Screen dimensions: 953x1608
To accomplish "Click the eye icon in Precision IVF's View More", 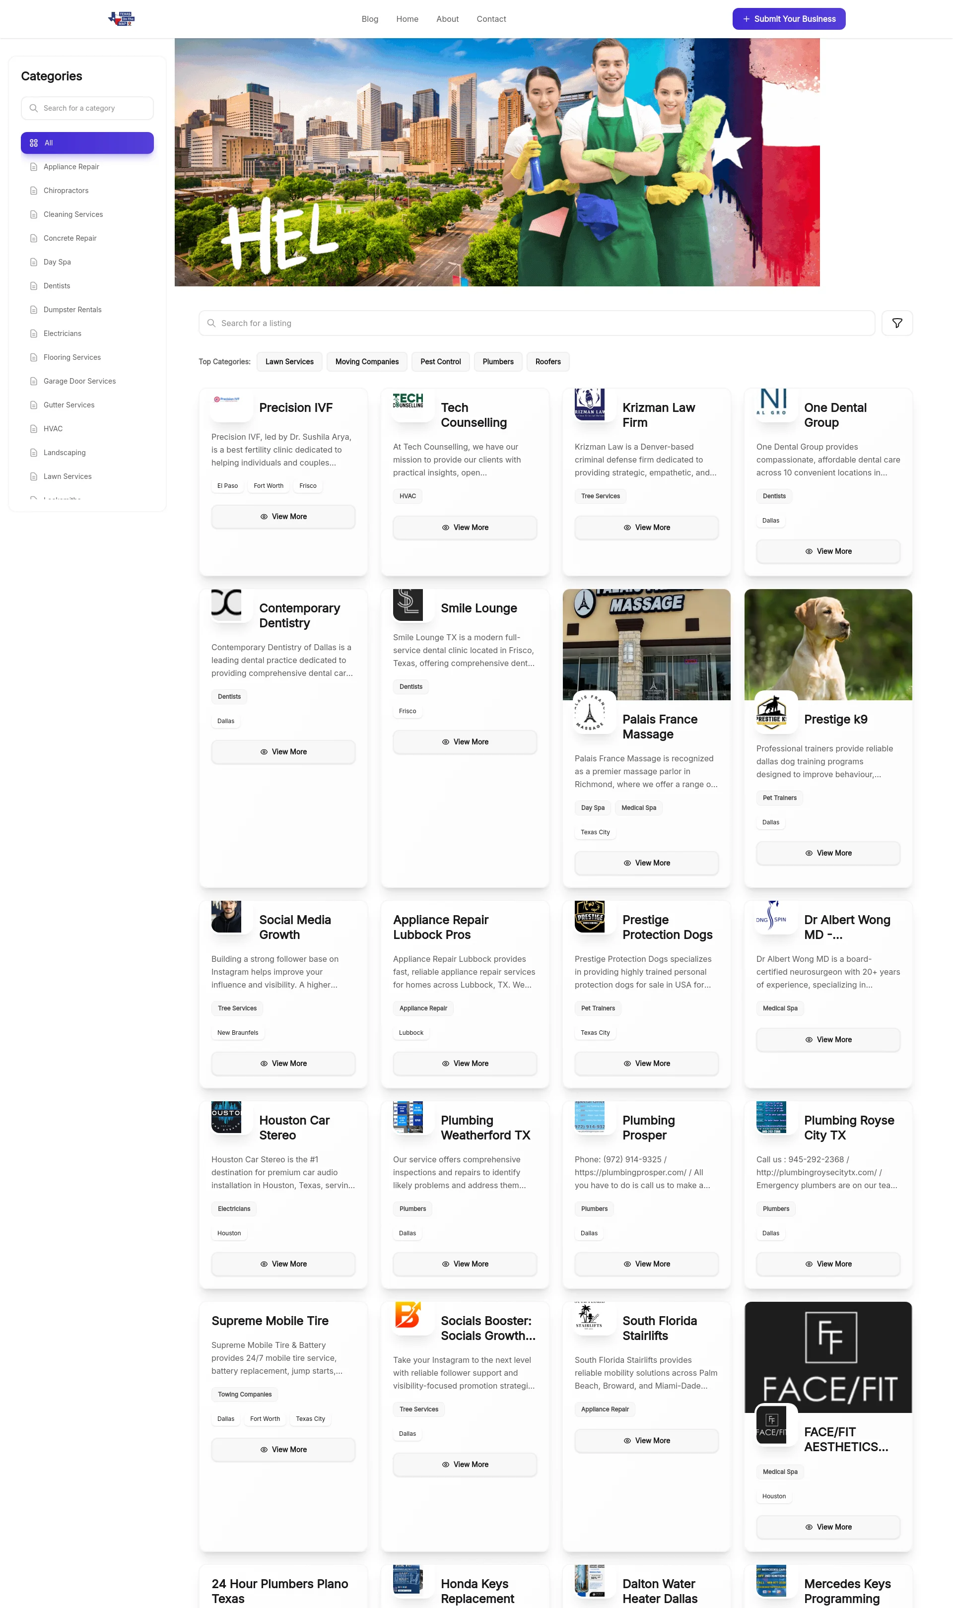I will [x=264, y=516].
